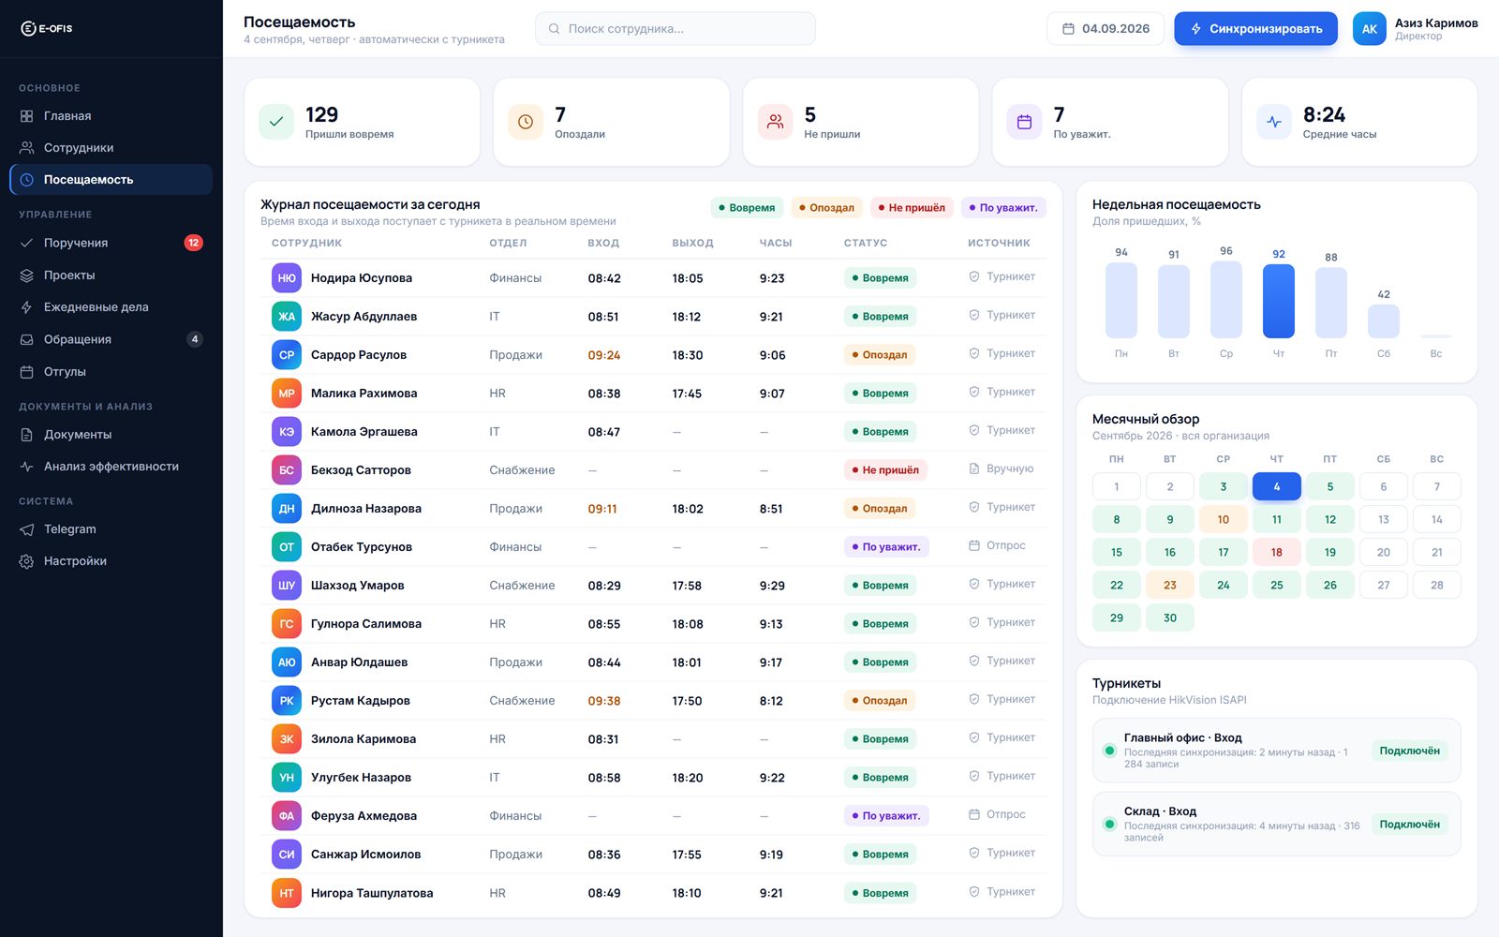This screenshot has width=1499, height=937.
Task: Focus the Поиск сотрудника search field
Action: [675, 29]
